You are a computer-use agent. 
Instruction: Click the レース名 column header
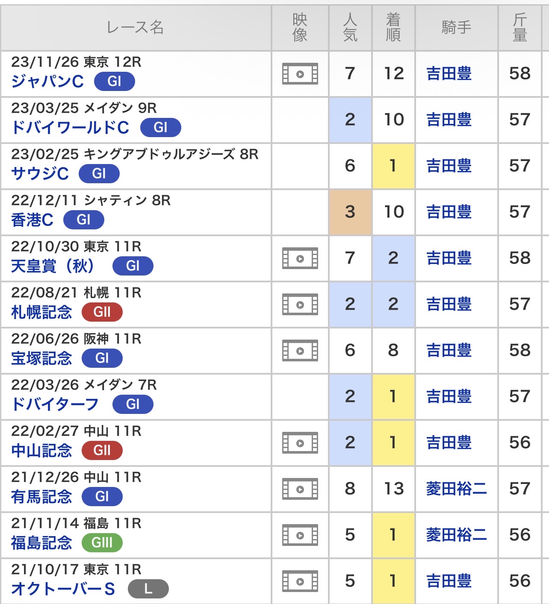[136, 28]
